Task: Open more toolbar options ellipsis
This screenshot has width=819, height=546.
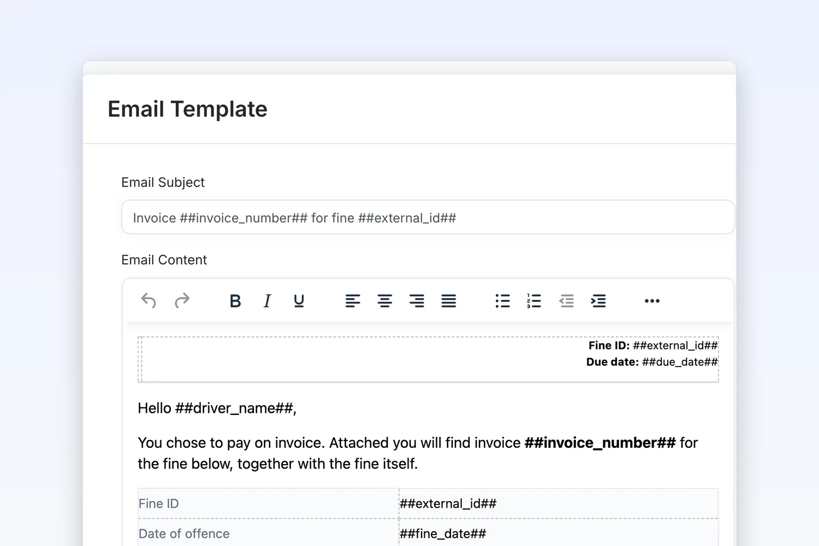Action: pyautogui.click(x=652, y=301)
